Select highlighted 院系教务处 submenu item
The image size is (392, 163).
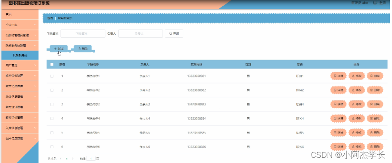[x=20, y=55]
